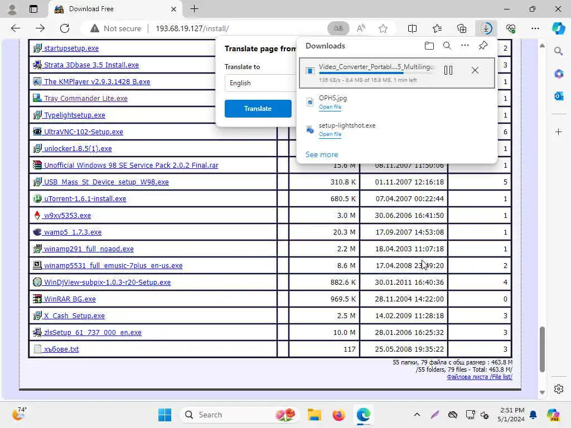Select the 310.8 K size cell
This screenshot has height=428, width=571.
[x=325, y=182]
